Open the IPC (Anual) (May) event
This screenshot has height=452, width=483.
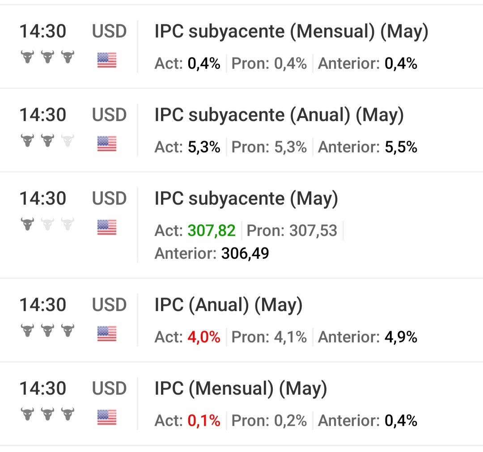point(228,305)
